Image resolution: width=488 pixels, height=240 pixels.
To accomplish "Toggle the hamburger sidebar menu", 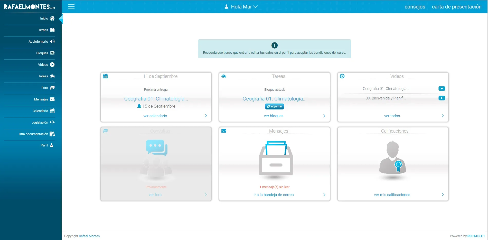I will click(71, 7).
